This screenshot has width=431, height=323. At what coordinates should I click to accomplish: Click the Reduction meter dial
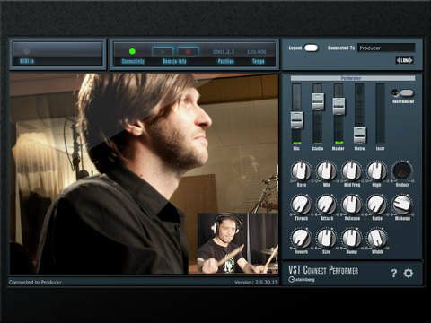402,171
